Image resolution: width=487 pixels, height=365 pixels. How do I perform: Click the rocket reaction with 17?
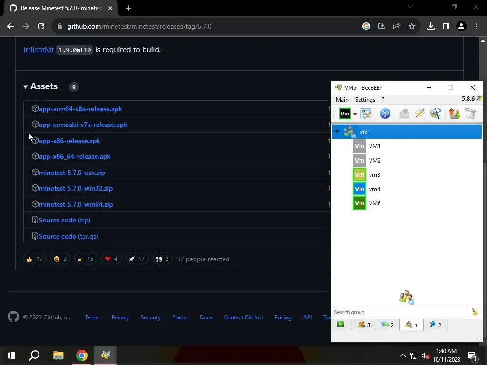click(136, 259)
